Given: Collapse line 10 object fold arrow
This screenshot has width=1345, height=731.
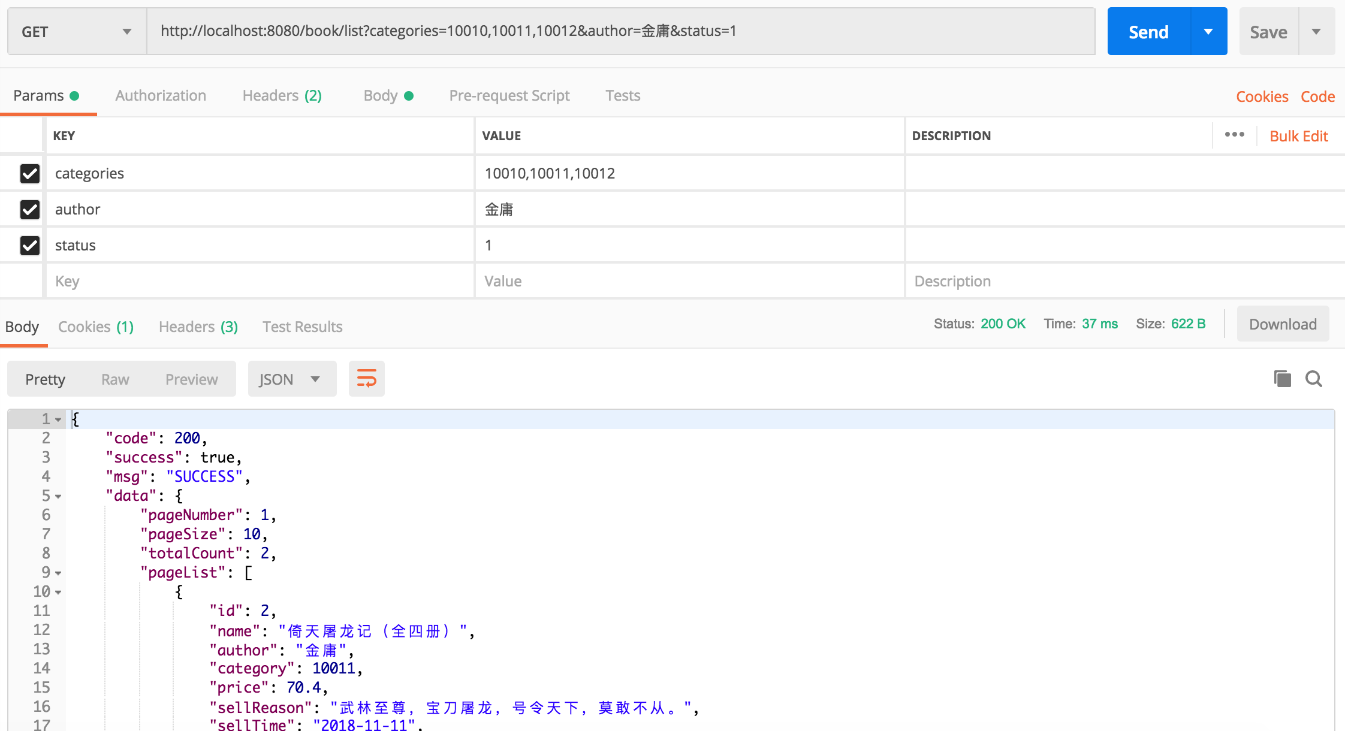Looking at the screenshot, I should (58, 592).
